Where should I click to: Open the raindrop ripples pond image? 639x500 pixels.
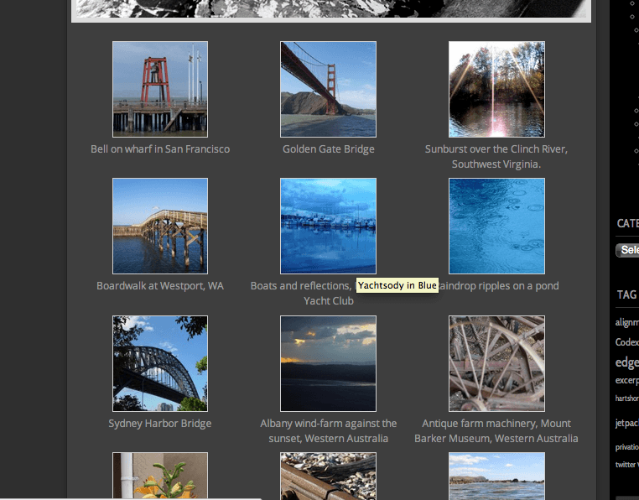[x=496, y=226]
